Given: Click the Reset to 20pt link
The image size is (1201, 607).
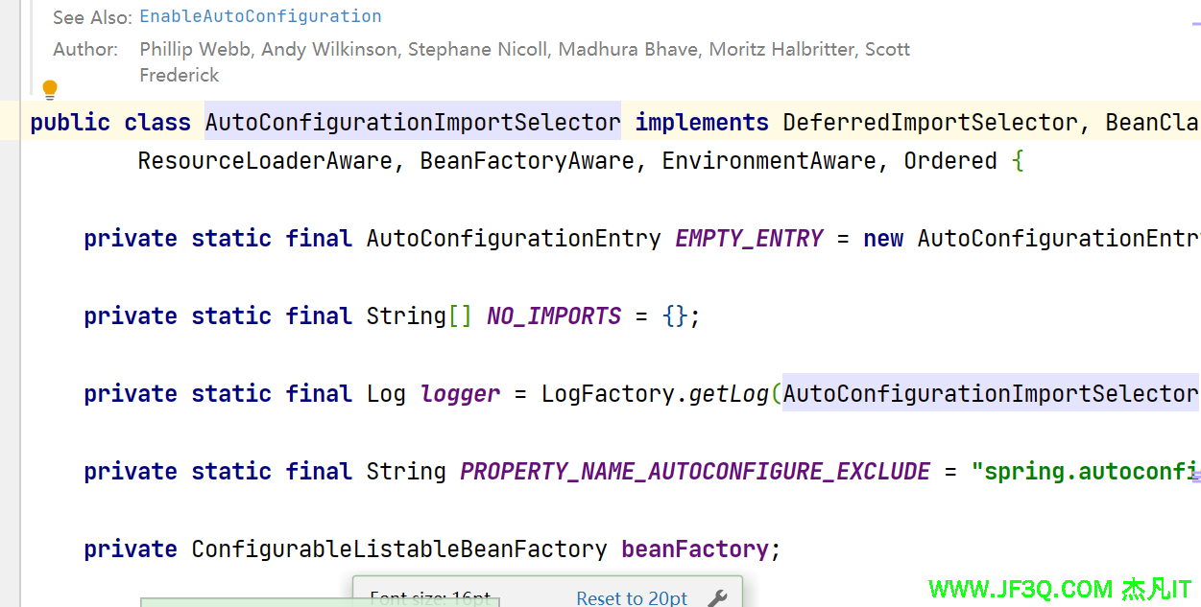Looking at the screenshot, I should coord(632,598).
